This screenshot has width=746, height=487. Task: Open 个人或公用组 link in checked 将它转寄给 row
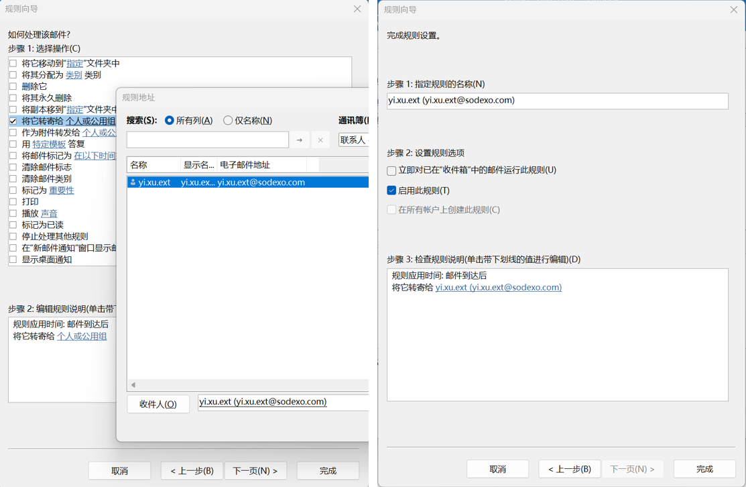(x=90, y=121)
